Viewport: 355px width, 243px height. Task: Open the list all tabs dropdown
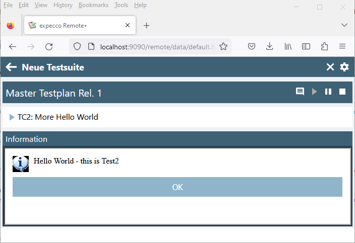click(344, 25)
